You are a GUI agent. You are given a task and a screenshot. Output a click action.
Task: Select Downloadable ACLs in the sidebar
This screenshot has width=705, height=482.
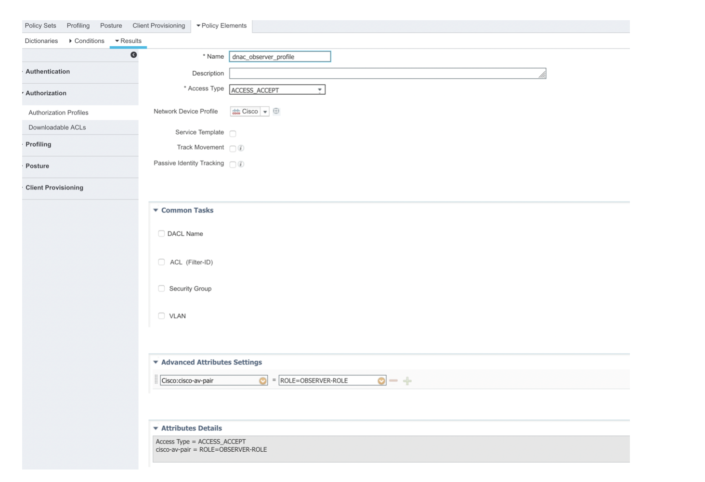pos(57,127)
